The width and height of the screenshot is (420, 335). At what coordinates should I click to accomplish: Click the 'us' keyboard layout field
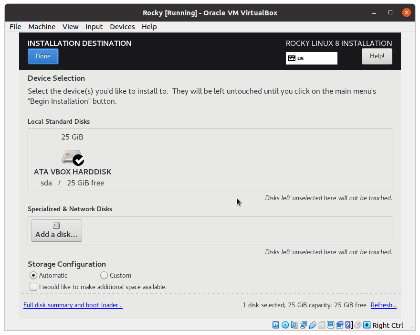pyautogui.click(x=312, y=58)
